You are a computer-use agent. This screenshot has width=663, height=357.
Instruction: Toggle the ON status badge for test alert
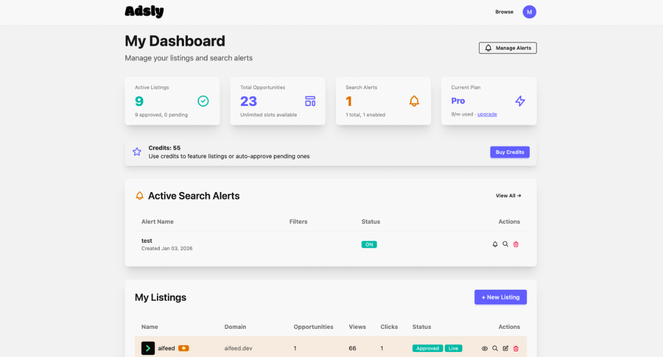click(369, 244)
